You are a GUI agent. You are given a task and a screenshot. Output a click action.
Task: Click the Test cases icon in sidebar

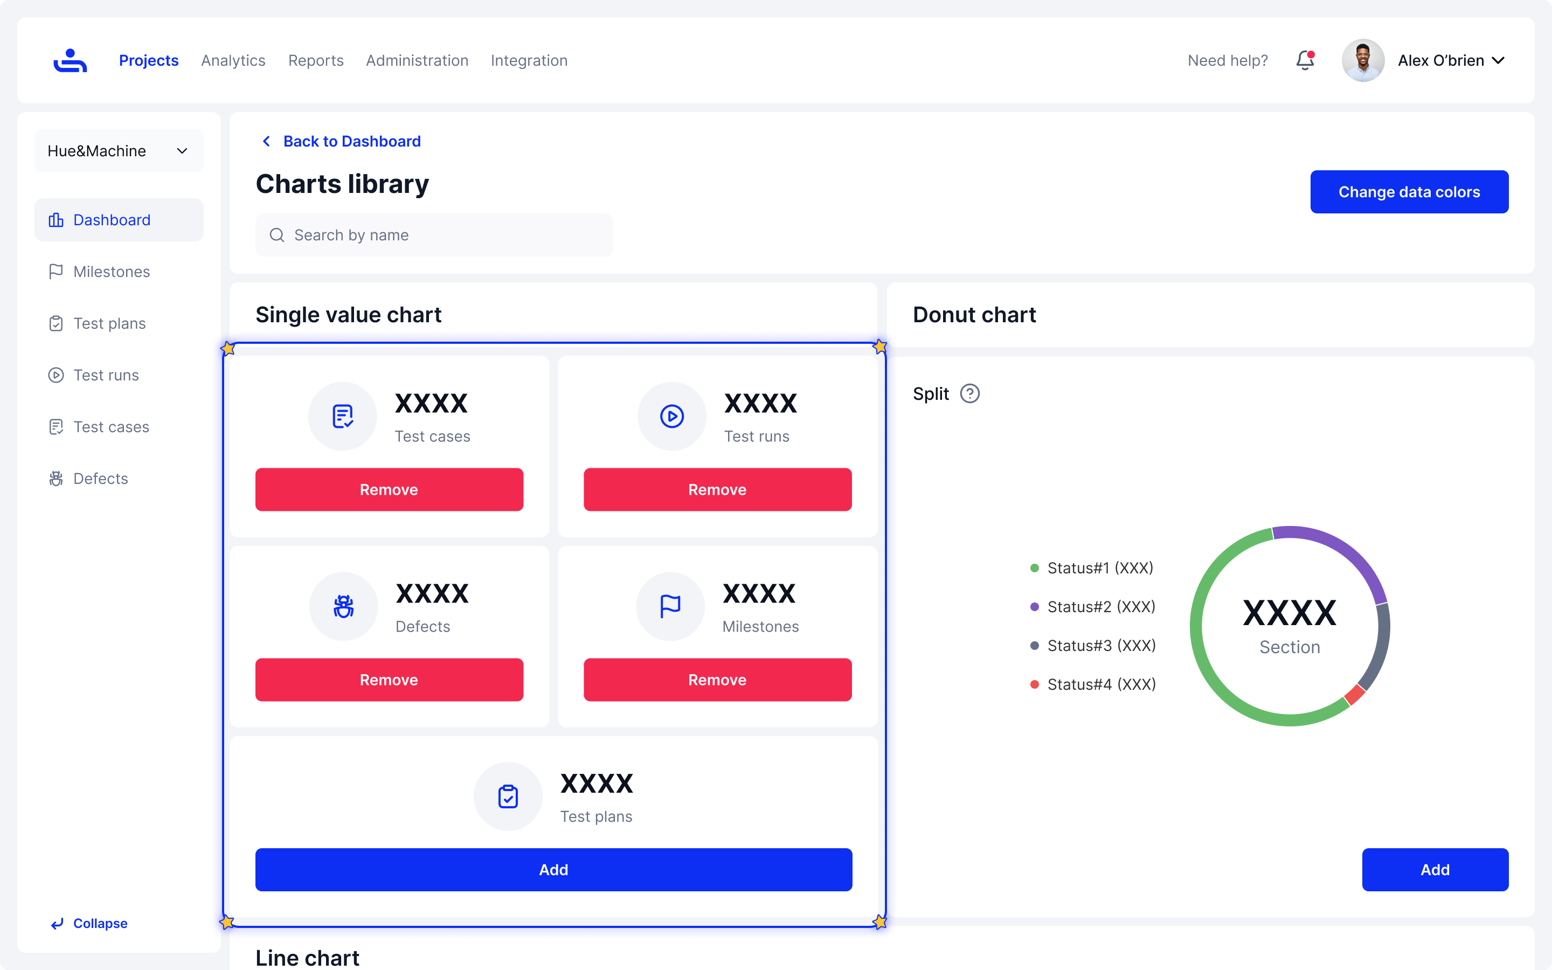[56, 427]
